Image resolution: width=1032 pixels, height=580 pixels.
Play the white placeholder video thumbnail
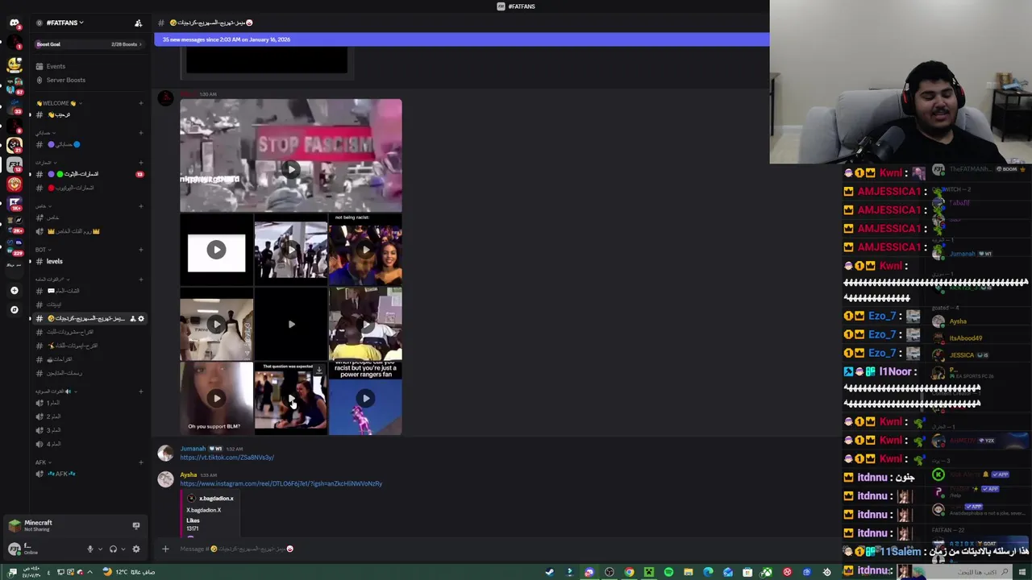click(216, 250)
